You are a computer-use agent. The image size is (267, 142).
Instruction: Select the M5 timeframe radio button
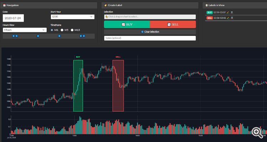(x=62, y=30)
